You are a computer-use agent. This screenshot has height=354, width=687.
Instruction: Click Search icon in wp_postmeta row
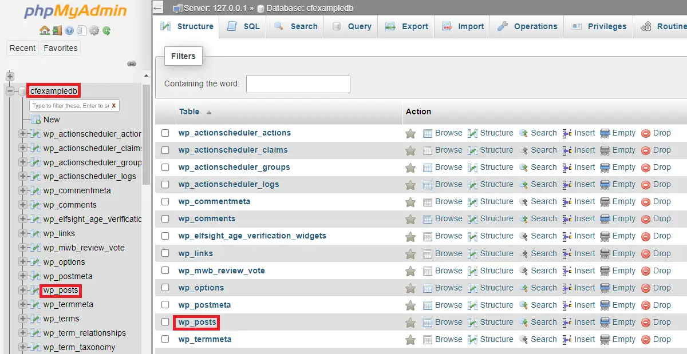coord(523,305)
